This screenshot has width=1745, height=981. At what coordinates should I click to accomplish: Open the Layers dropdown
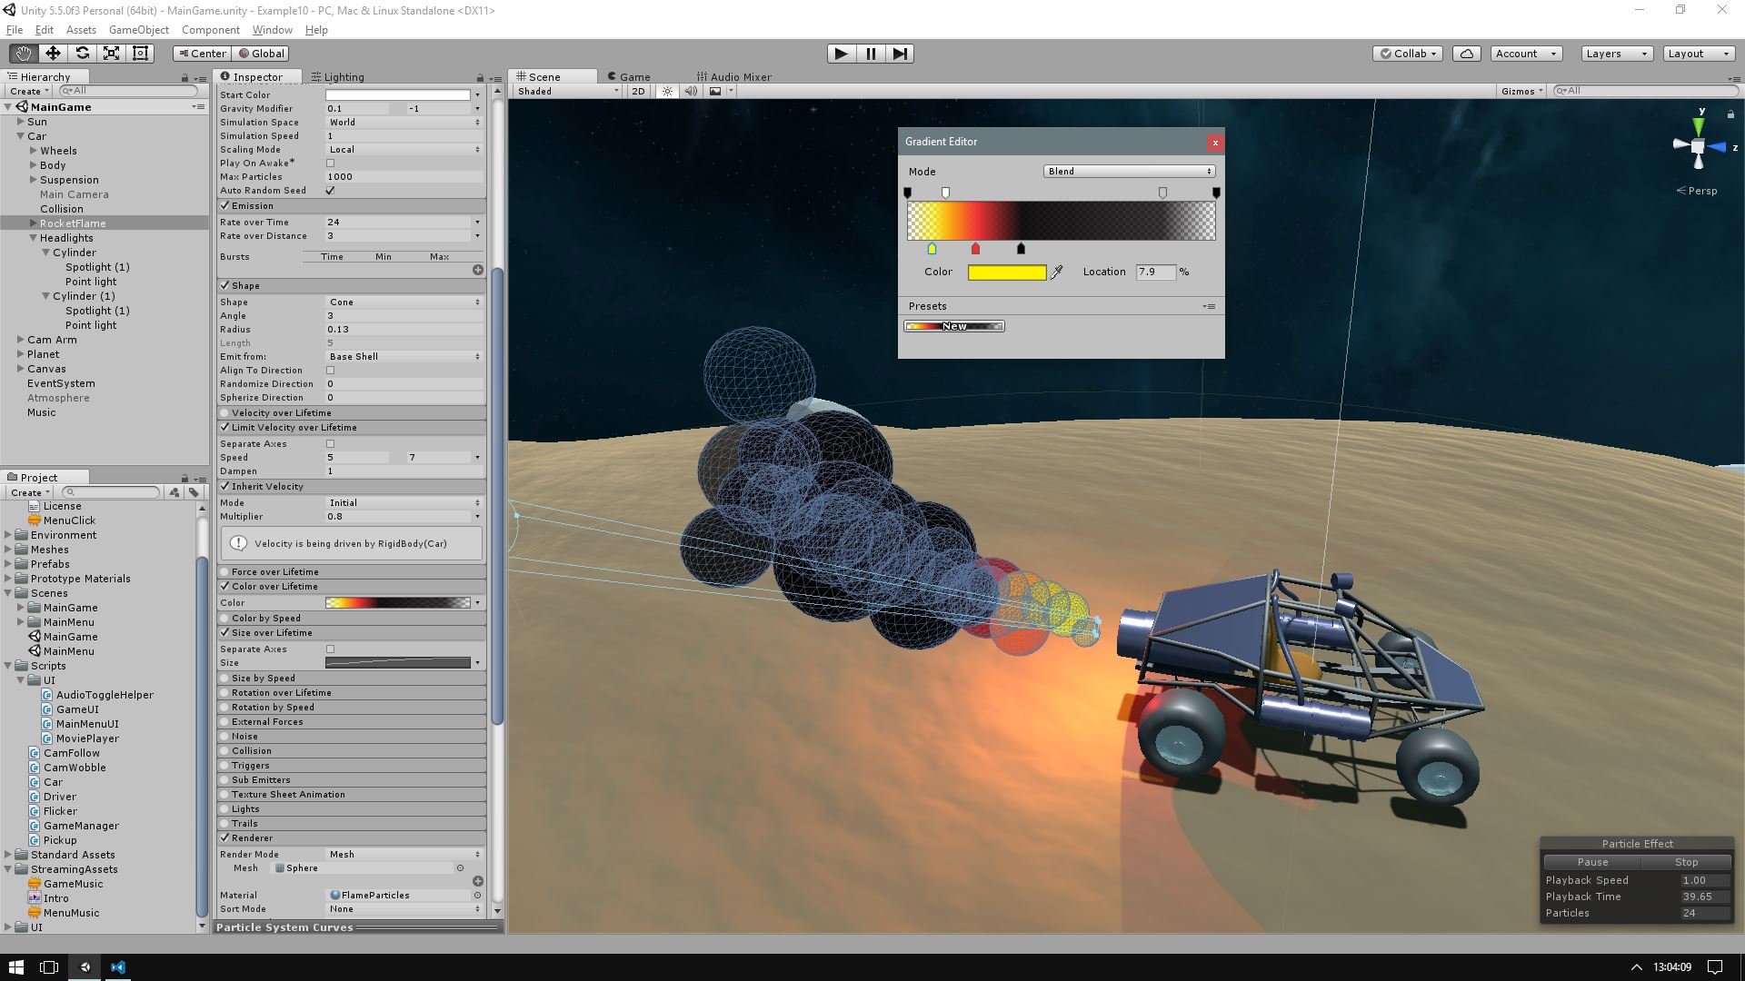tap(1616, 54)
